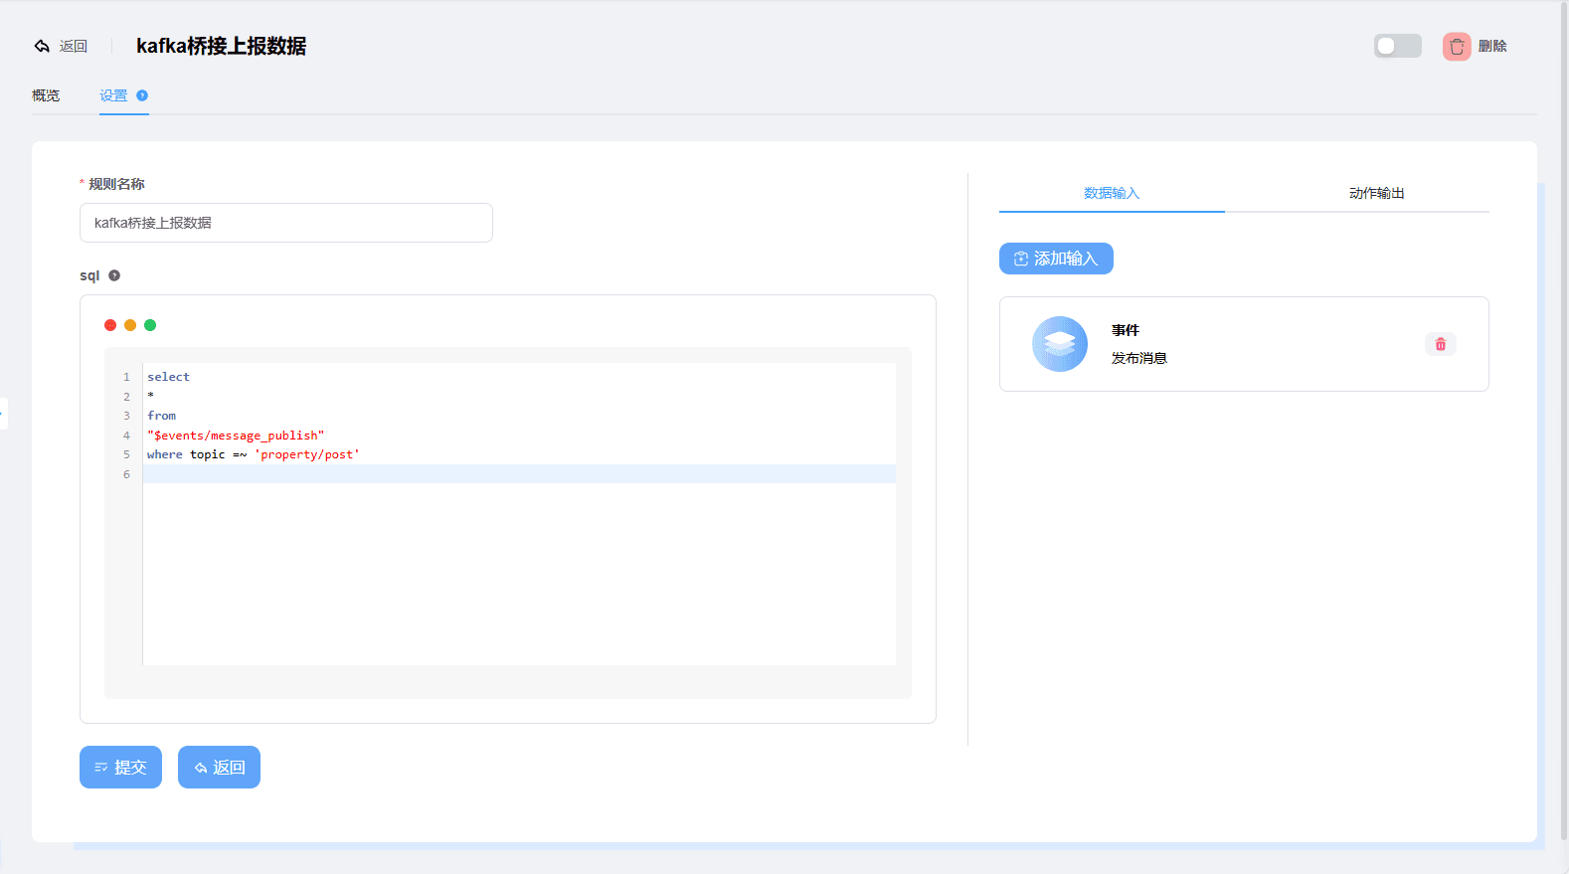Open the help icon beside the 设置 tab
The image size is (1569, 874).
click(142, 95)
